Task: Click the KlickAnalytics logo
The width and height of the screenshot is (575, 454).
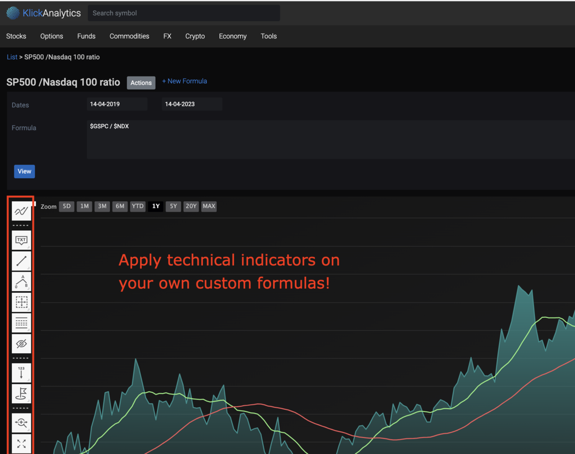Action: click(x=44, y=13)
